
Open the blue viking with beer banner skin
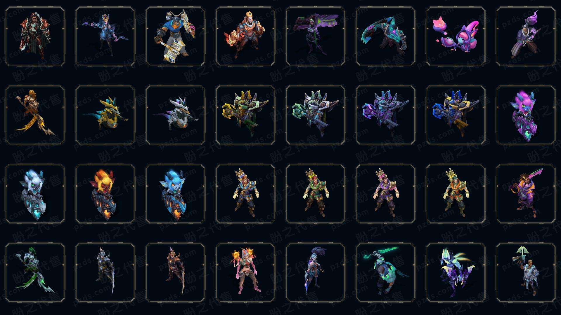click(175, 36)
